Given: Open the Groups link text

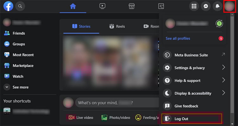Looking at the screenshot, I should [x=19, y=44].
